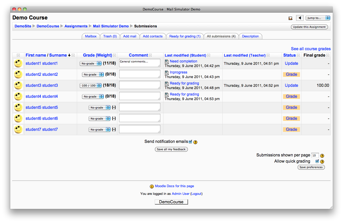343x223 pixels.
Task: Open the See all course grades link
Action: click(310, 49)
